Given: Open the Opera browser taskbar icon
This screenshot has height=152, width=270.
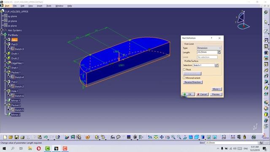Looking at the screenshot, I should pos(39,148).
